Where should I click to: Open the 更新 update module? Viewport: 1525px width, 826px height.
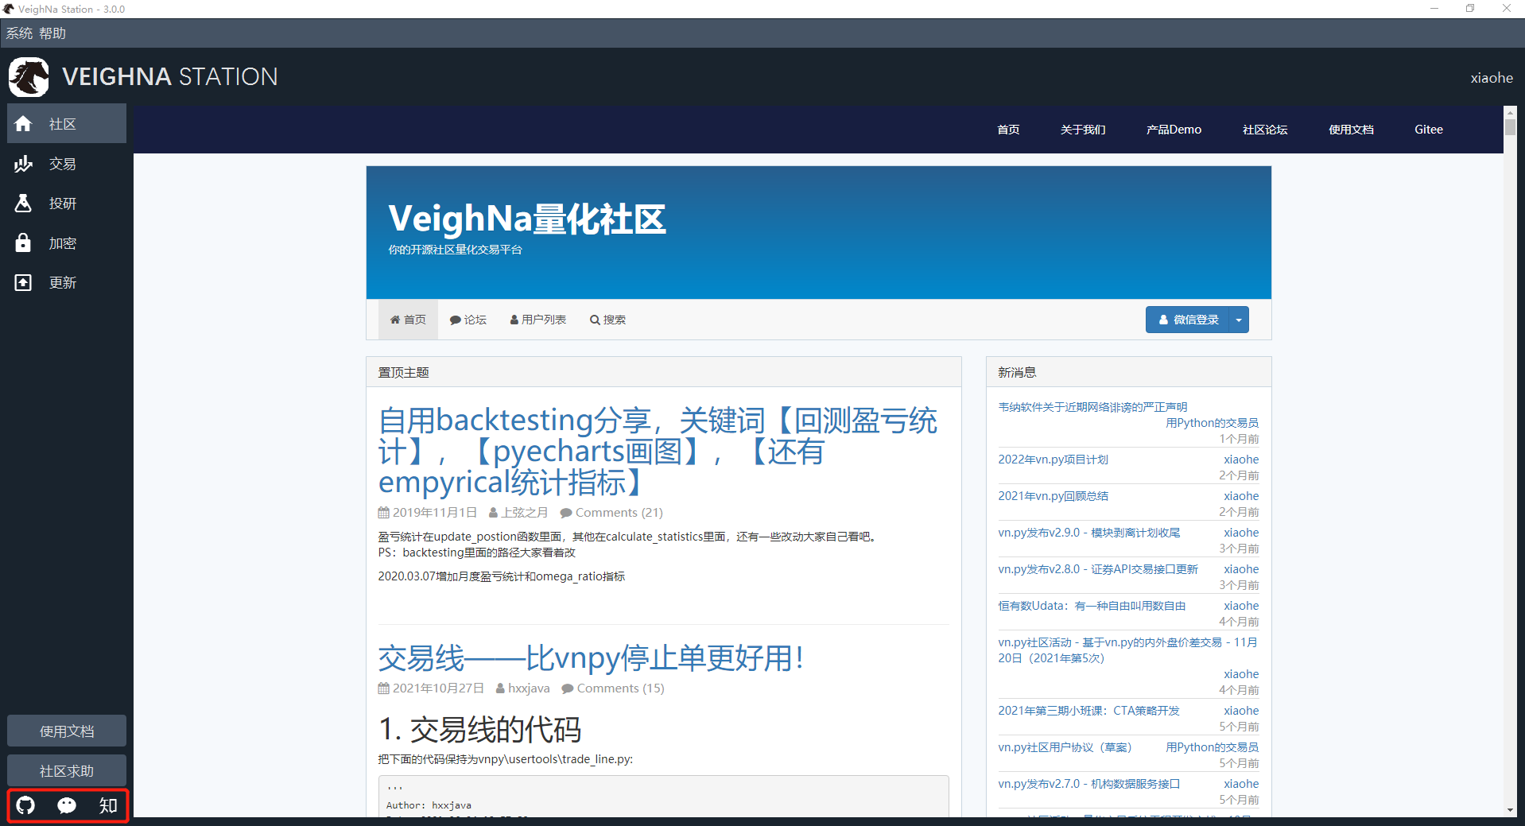pyautogui.click(x=66, y=282)
